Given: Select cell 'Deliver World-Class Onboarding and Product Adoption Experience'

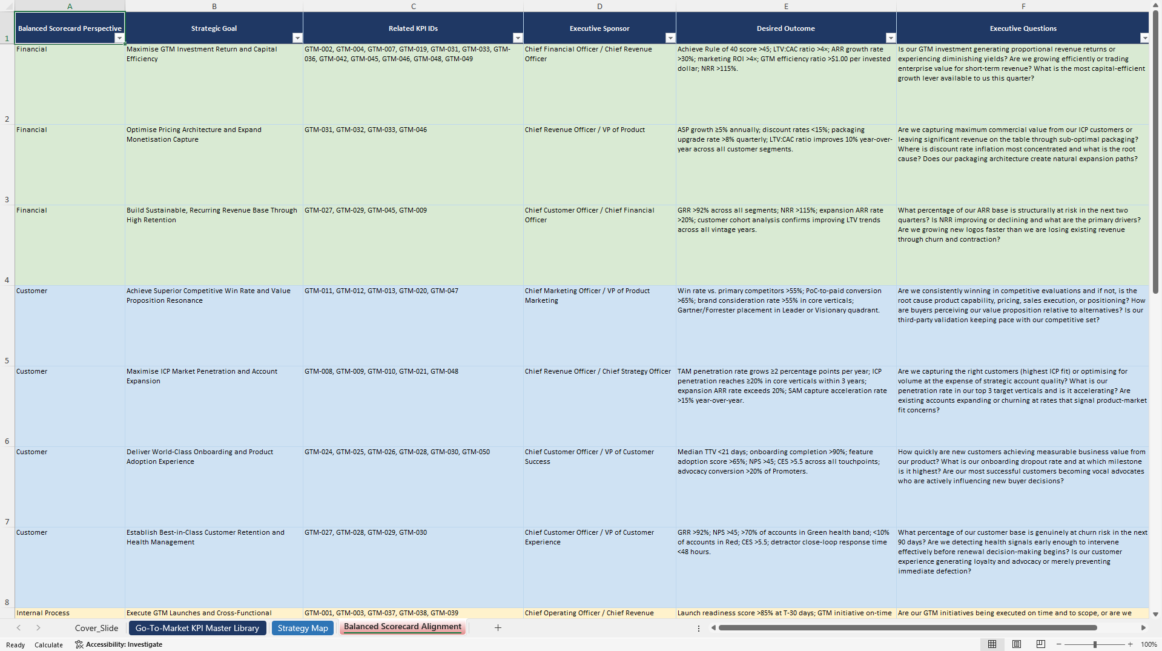Looking at the screenshot, I should 214,487.
